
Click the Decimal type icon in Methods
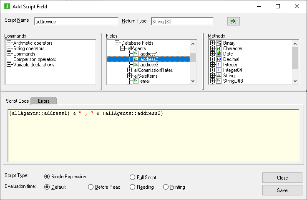219,59
